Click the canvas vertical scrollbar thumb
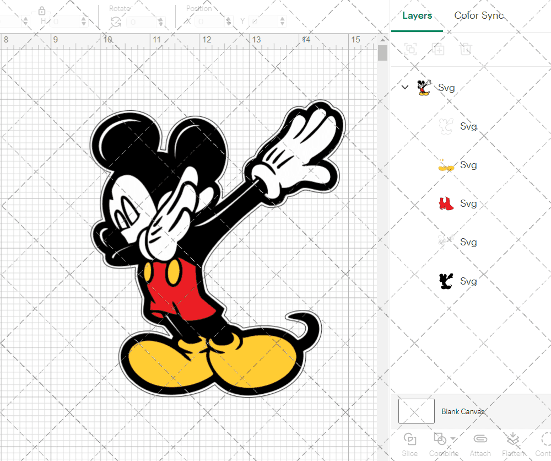Screen dimensions: 551x461 pyautogui.click(x=383, y=53)
